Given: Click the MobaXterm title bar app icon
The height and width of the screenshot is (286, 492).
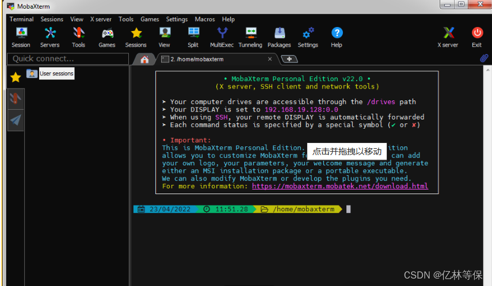Looking at the screenshot, I should [11, 6].
